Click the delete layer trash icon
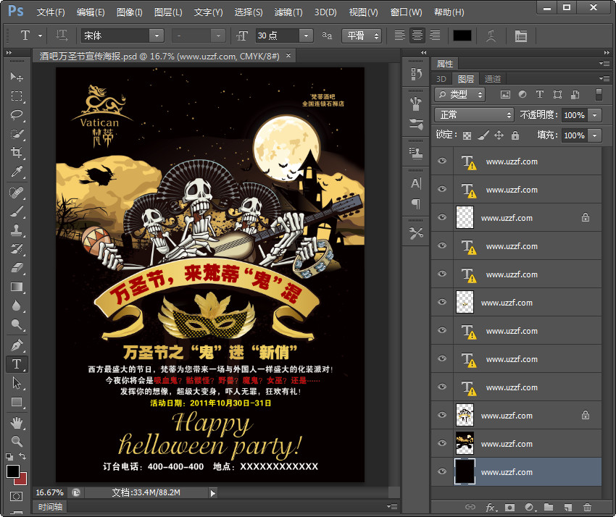This screenshot has height=517, width=616. (x=587, y=508)
